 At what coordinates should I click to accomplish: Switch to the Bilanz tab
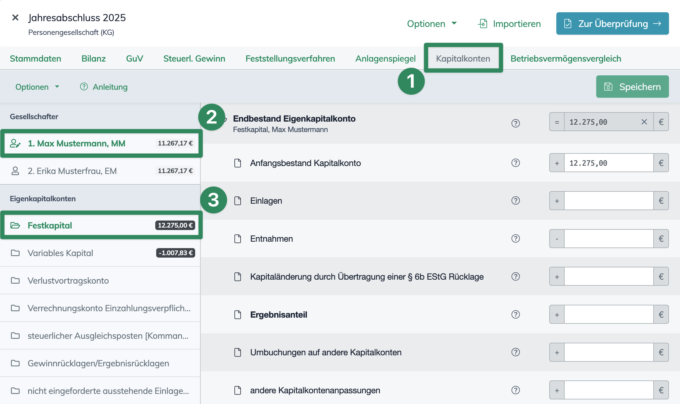click(x=94, y=59)
